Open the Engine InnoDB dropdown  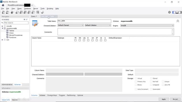147,25
